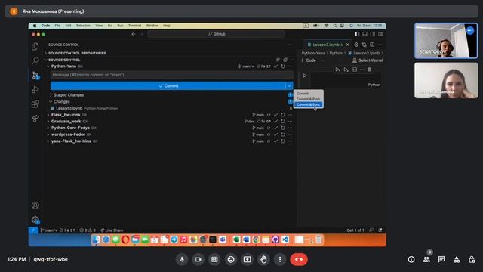Open the commit dropdown arrow next to Commit
This screenshot has height=272, width=483.
click(x=289, y=85)
